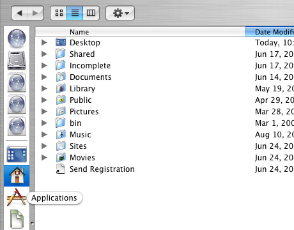The height and width of the screenshot is (230, 294).
Task: Select the Incomplete row name
Action: click(90, 66)
